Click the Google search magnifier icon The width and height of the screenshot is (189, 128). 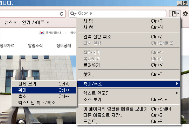(73, 14)
